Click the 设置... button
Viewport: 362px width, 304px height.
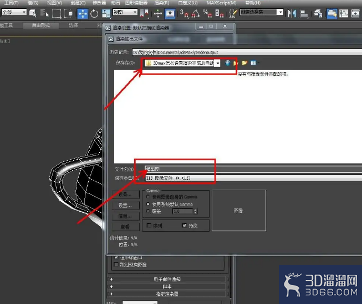(126, 205)
